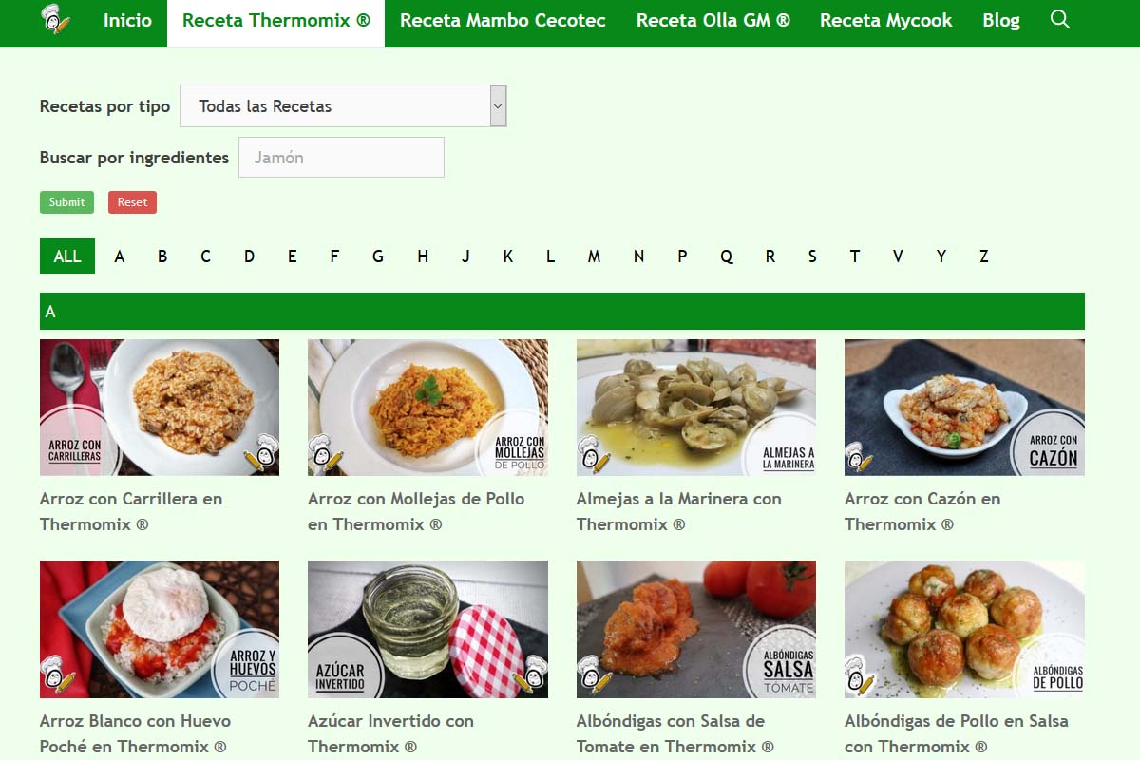Open the Receta Mambo Cecotec menu
1140x760 pixels.
coord(503,20)
